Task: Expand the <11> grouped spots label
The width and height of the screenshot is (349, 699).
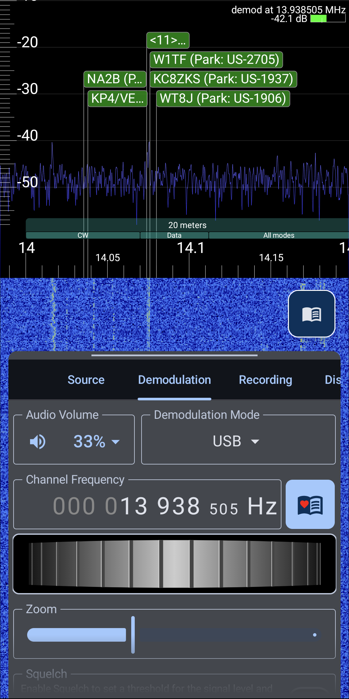Action: point(168,40)
